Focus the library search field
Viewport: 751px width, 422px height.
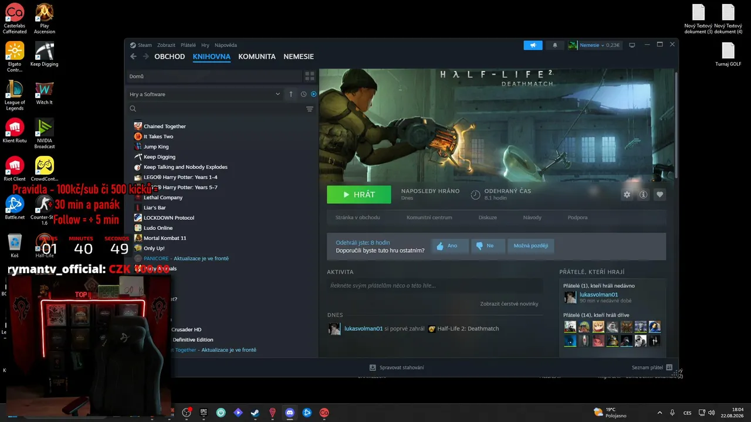click(215, 109)
